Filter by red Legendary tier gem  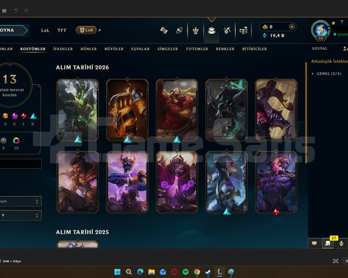24,116
